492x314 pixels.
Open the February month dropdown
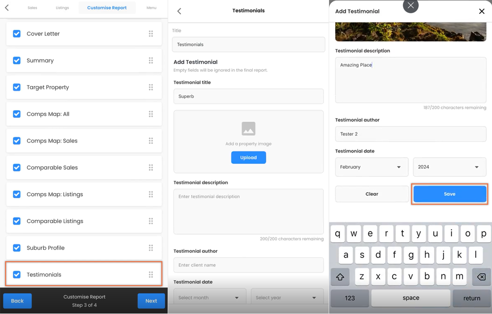pyautogui.click(x=372, y=167)
